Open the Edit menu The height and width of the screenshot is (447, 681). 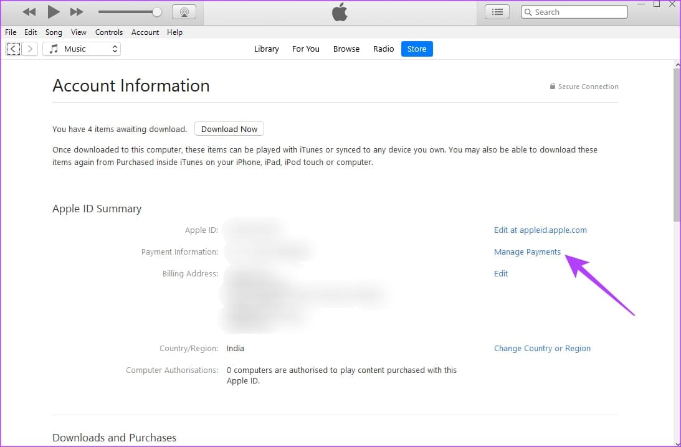coord(31,32)
